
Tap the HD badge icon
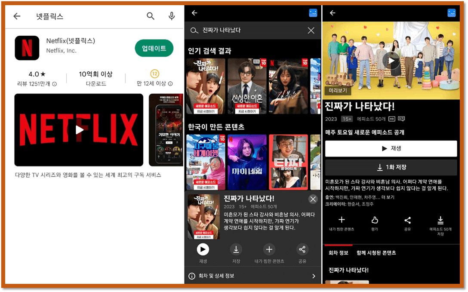[x=392, y=119]
